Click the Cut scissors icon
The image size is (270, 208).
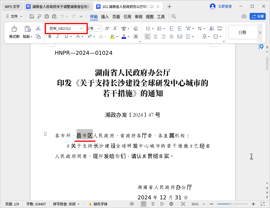click(x=38, y=28)
